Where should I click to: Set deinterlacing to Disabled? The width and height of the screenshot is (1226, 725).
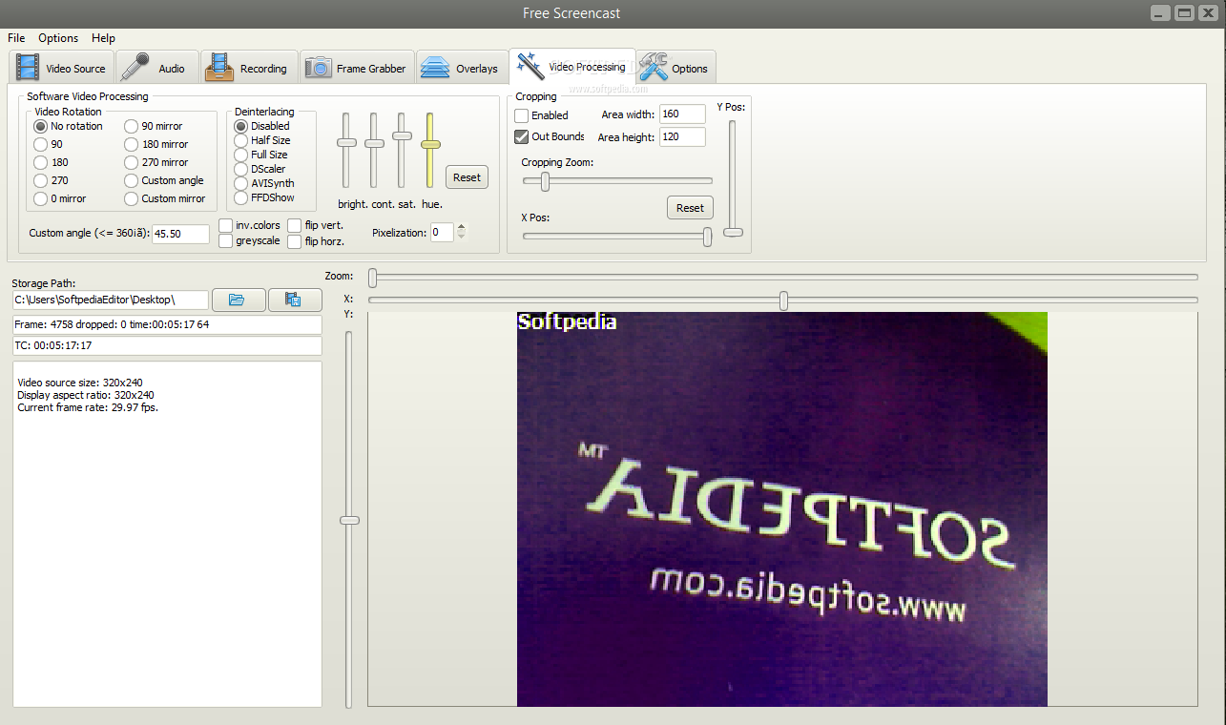tap(241, 126)
